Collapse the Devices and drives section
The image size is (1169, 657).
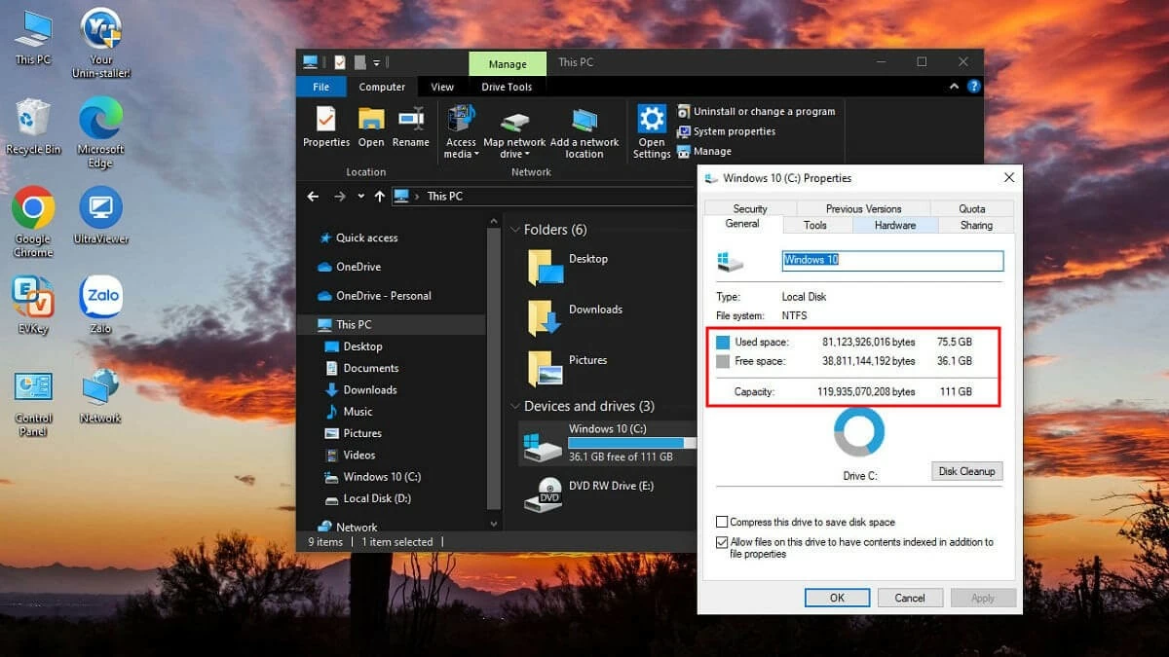point(515,406)
